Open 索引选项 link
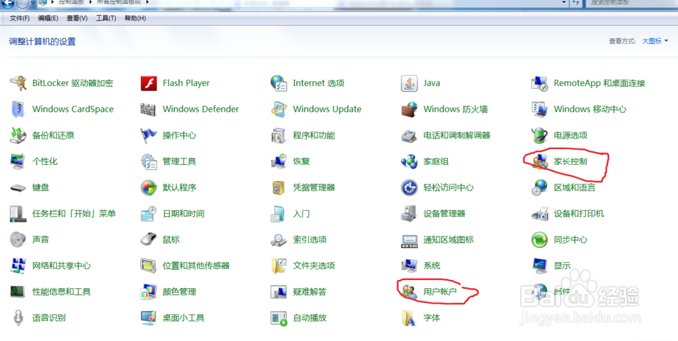Viewport: 678px width, 341px height. (310, 239)
